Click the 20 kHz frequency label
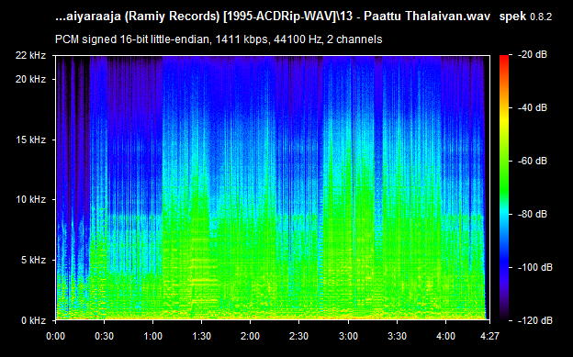The width and height of the screenshot is (573, 357). point(30,79)
